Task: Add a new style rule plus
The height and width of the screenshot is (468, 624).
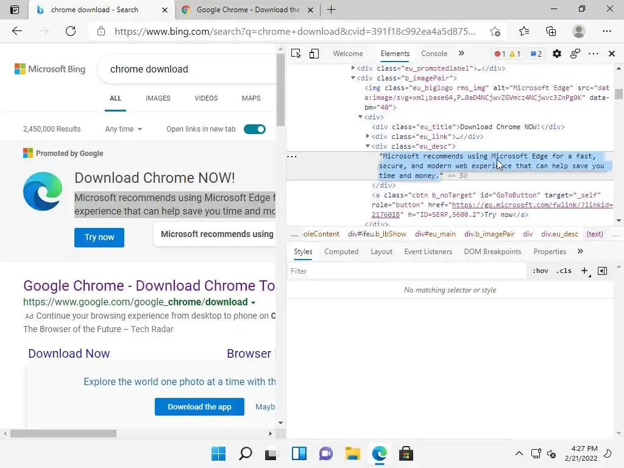Action: click(x=584, y=271)
